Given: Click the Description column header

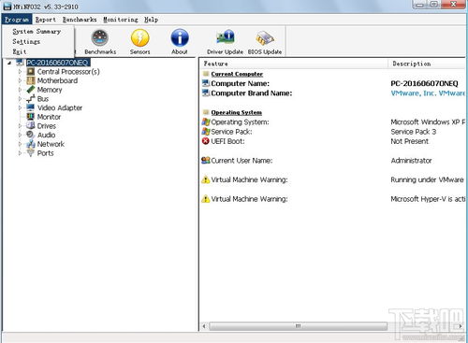Looking at the screenshot, I should 427,64.
